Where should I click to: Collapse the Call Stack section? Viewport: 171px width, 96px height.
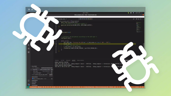point(34,66)
